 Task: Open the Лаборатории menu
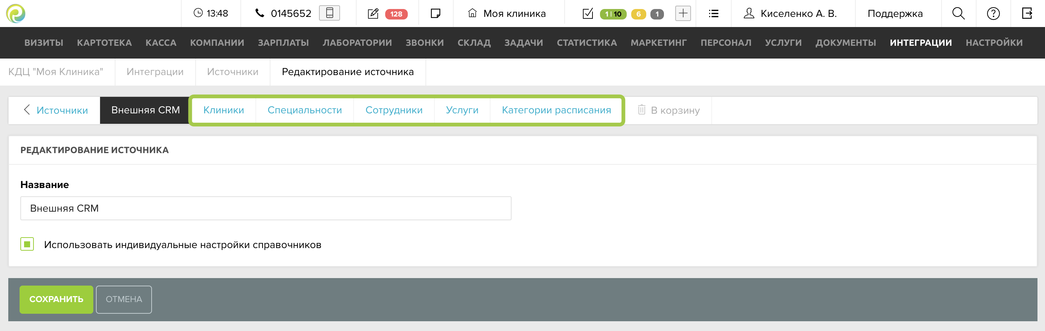coord(357,42)
